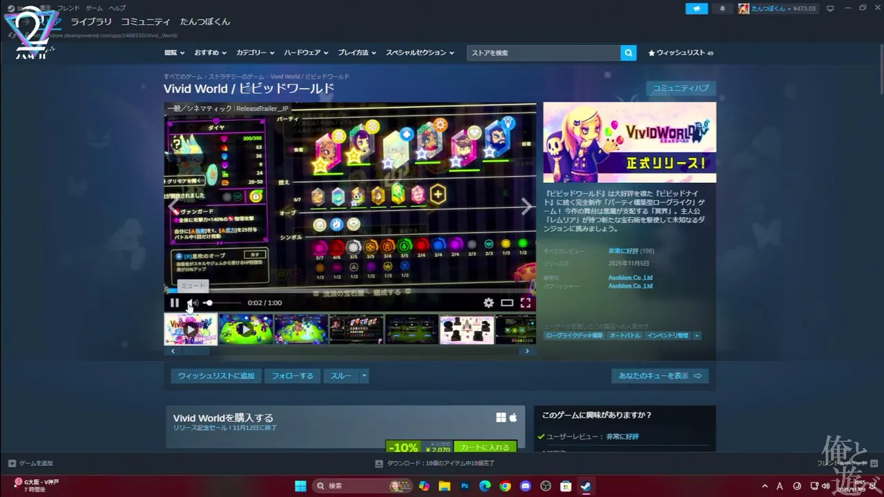Open Microsoft Store from the taskbar
This screenshot has height=497, width=884.
click(566, 486)
